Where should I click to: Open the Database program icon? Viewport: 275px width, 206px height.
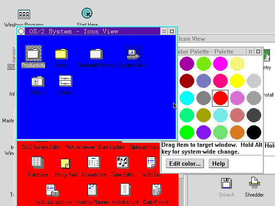click(x=37, y=162)
